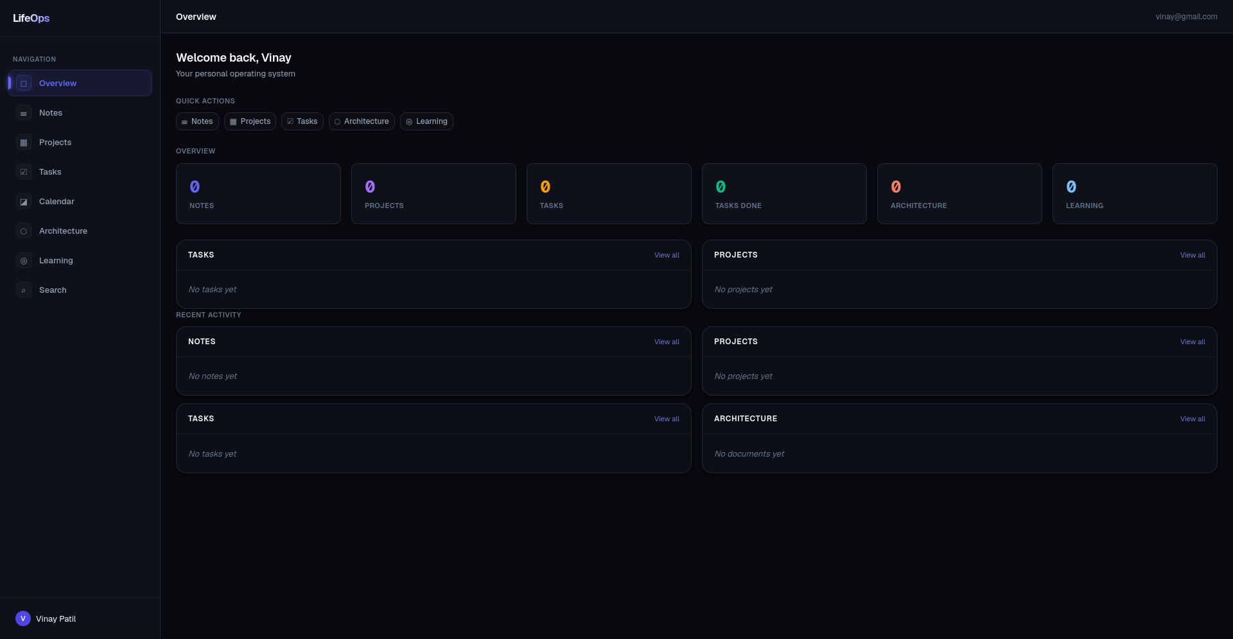This screenshot has height=639, width=1233.
Task: Click the Learning target icon in the sidebar
Action: click(x=24, y=261)
